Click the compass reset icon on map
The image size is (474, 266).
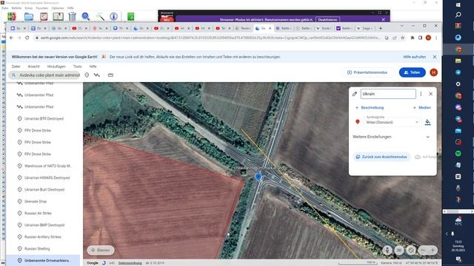pyautogui.click(x=411, y=250)
